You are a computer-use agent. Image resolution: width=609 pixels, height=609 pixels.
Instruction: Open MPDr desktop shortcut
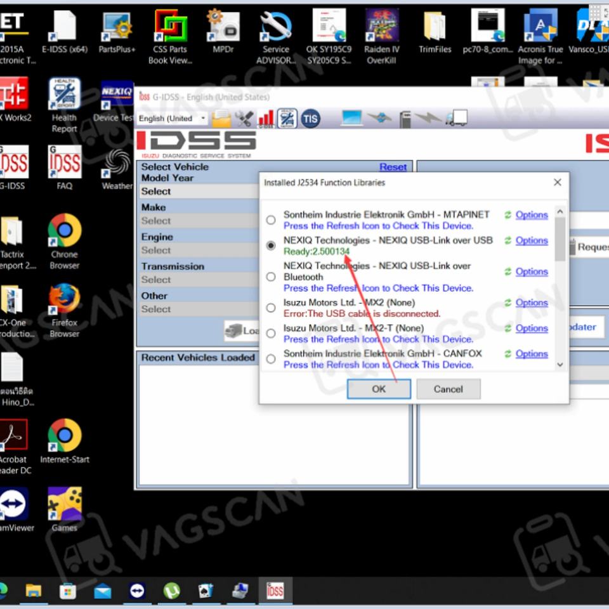[223, 32]
